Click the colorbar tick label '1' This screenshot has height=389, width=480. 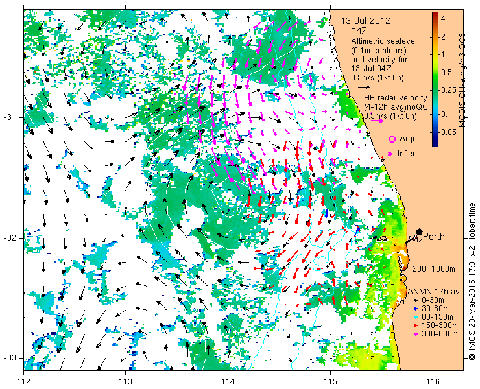tap(443, 54)
